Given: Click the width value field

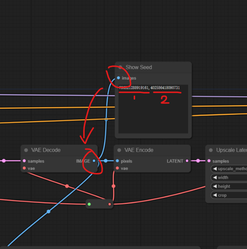Looking at the screenshot, I should [x=229, y=178].
